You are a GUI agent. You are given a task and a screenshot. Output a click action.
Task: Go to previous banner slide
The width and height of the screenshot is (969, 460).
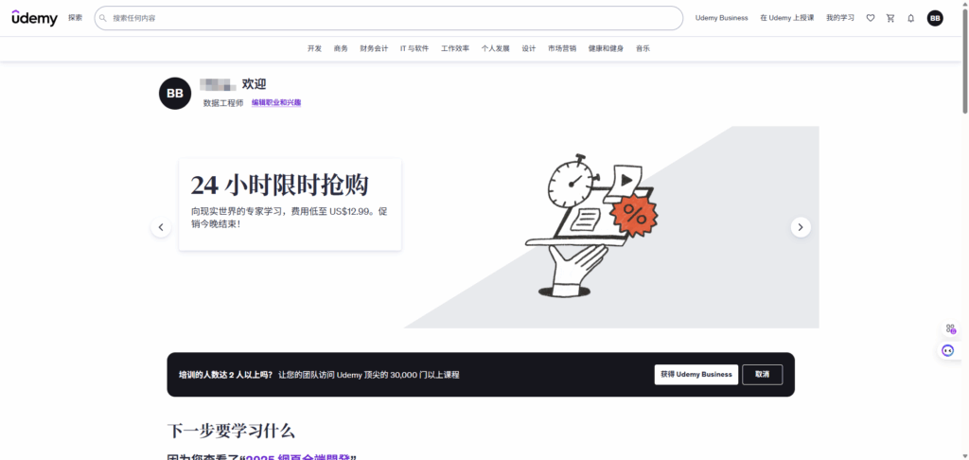(x=161, y=227)
